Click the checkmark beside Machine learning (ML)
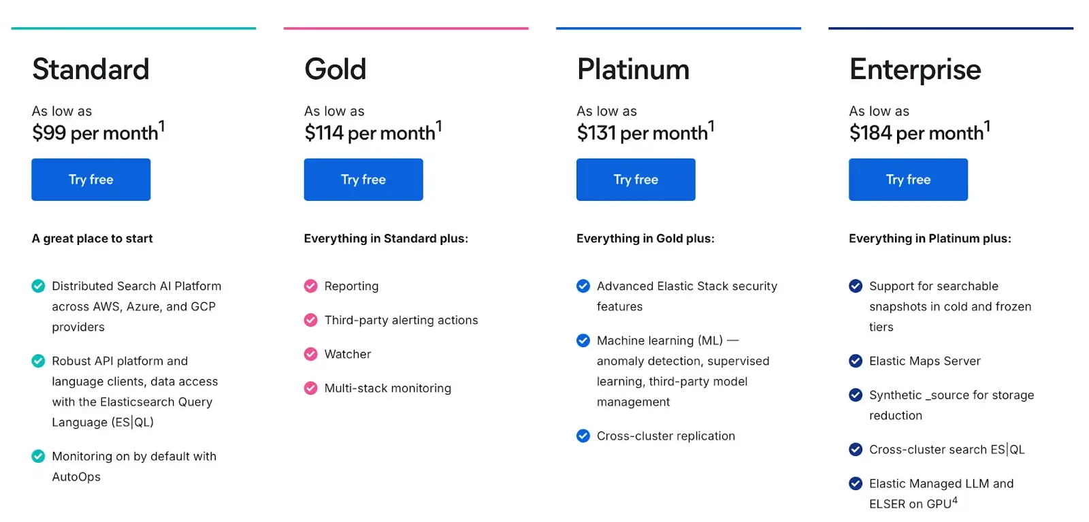This screenshot has width=1089, height=522. [583, 340]
